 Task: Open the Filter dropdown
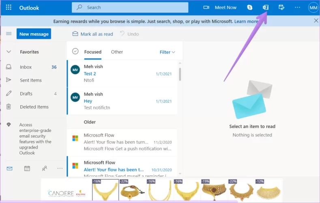pyautogui.click(x=167, y=52)
